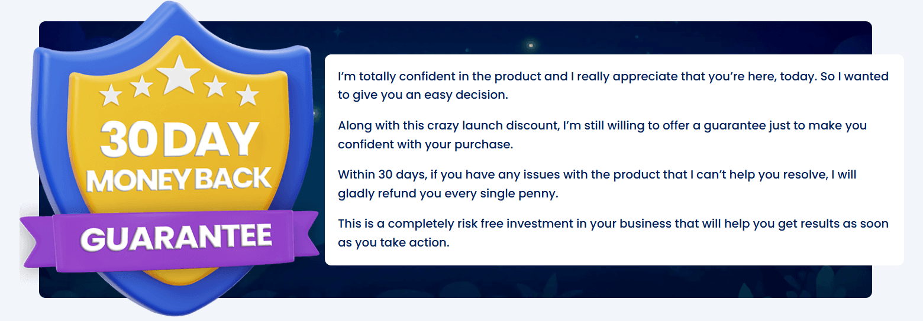The image size is (923, 321).
Task: Click the rightmost small star on the badge
Action: 248,95
